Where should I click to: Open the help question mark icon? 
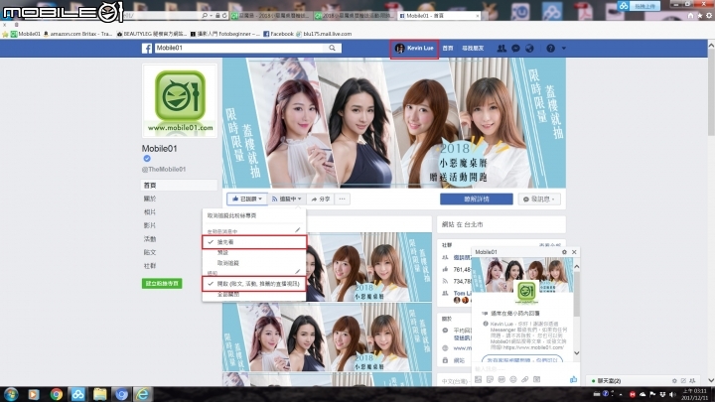(x=551, y=48)
